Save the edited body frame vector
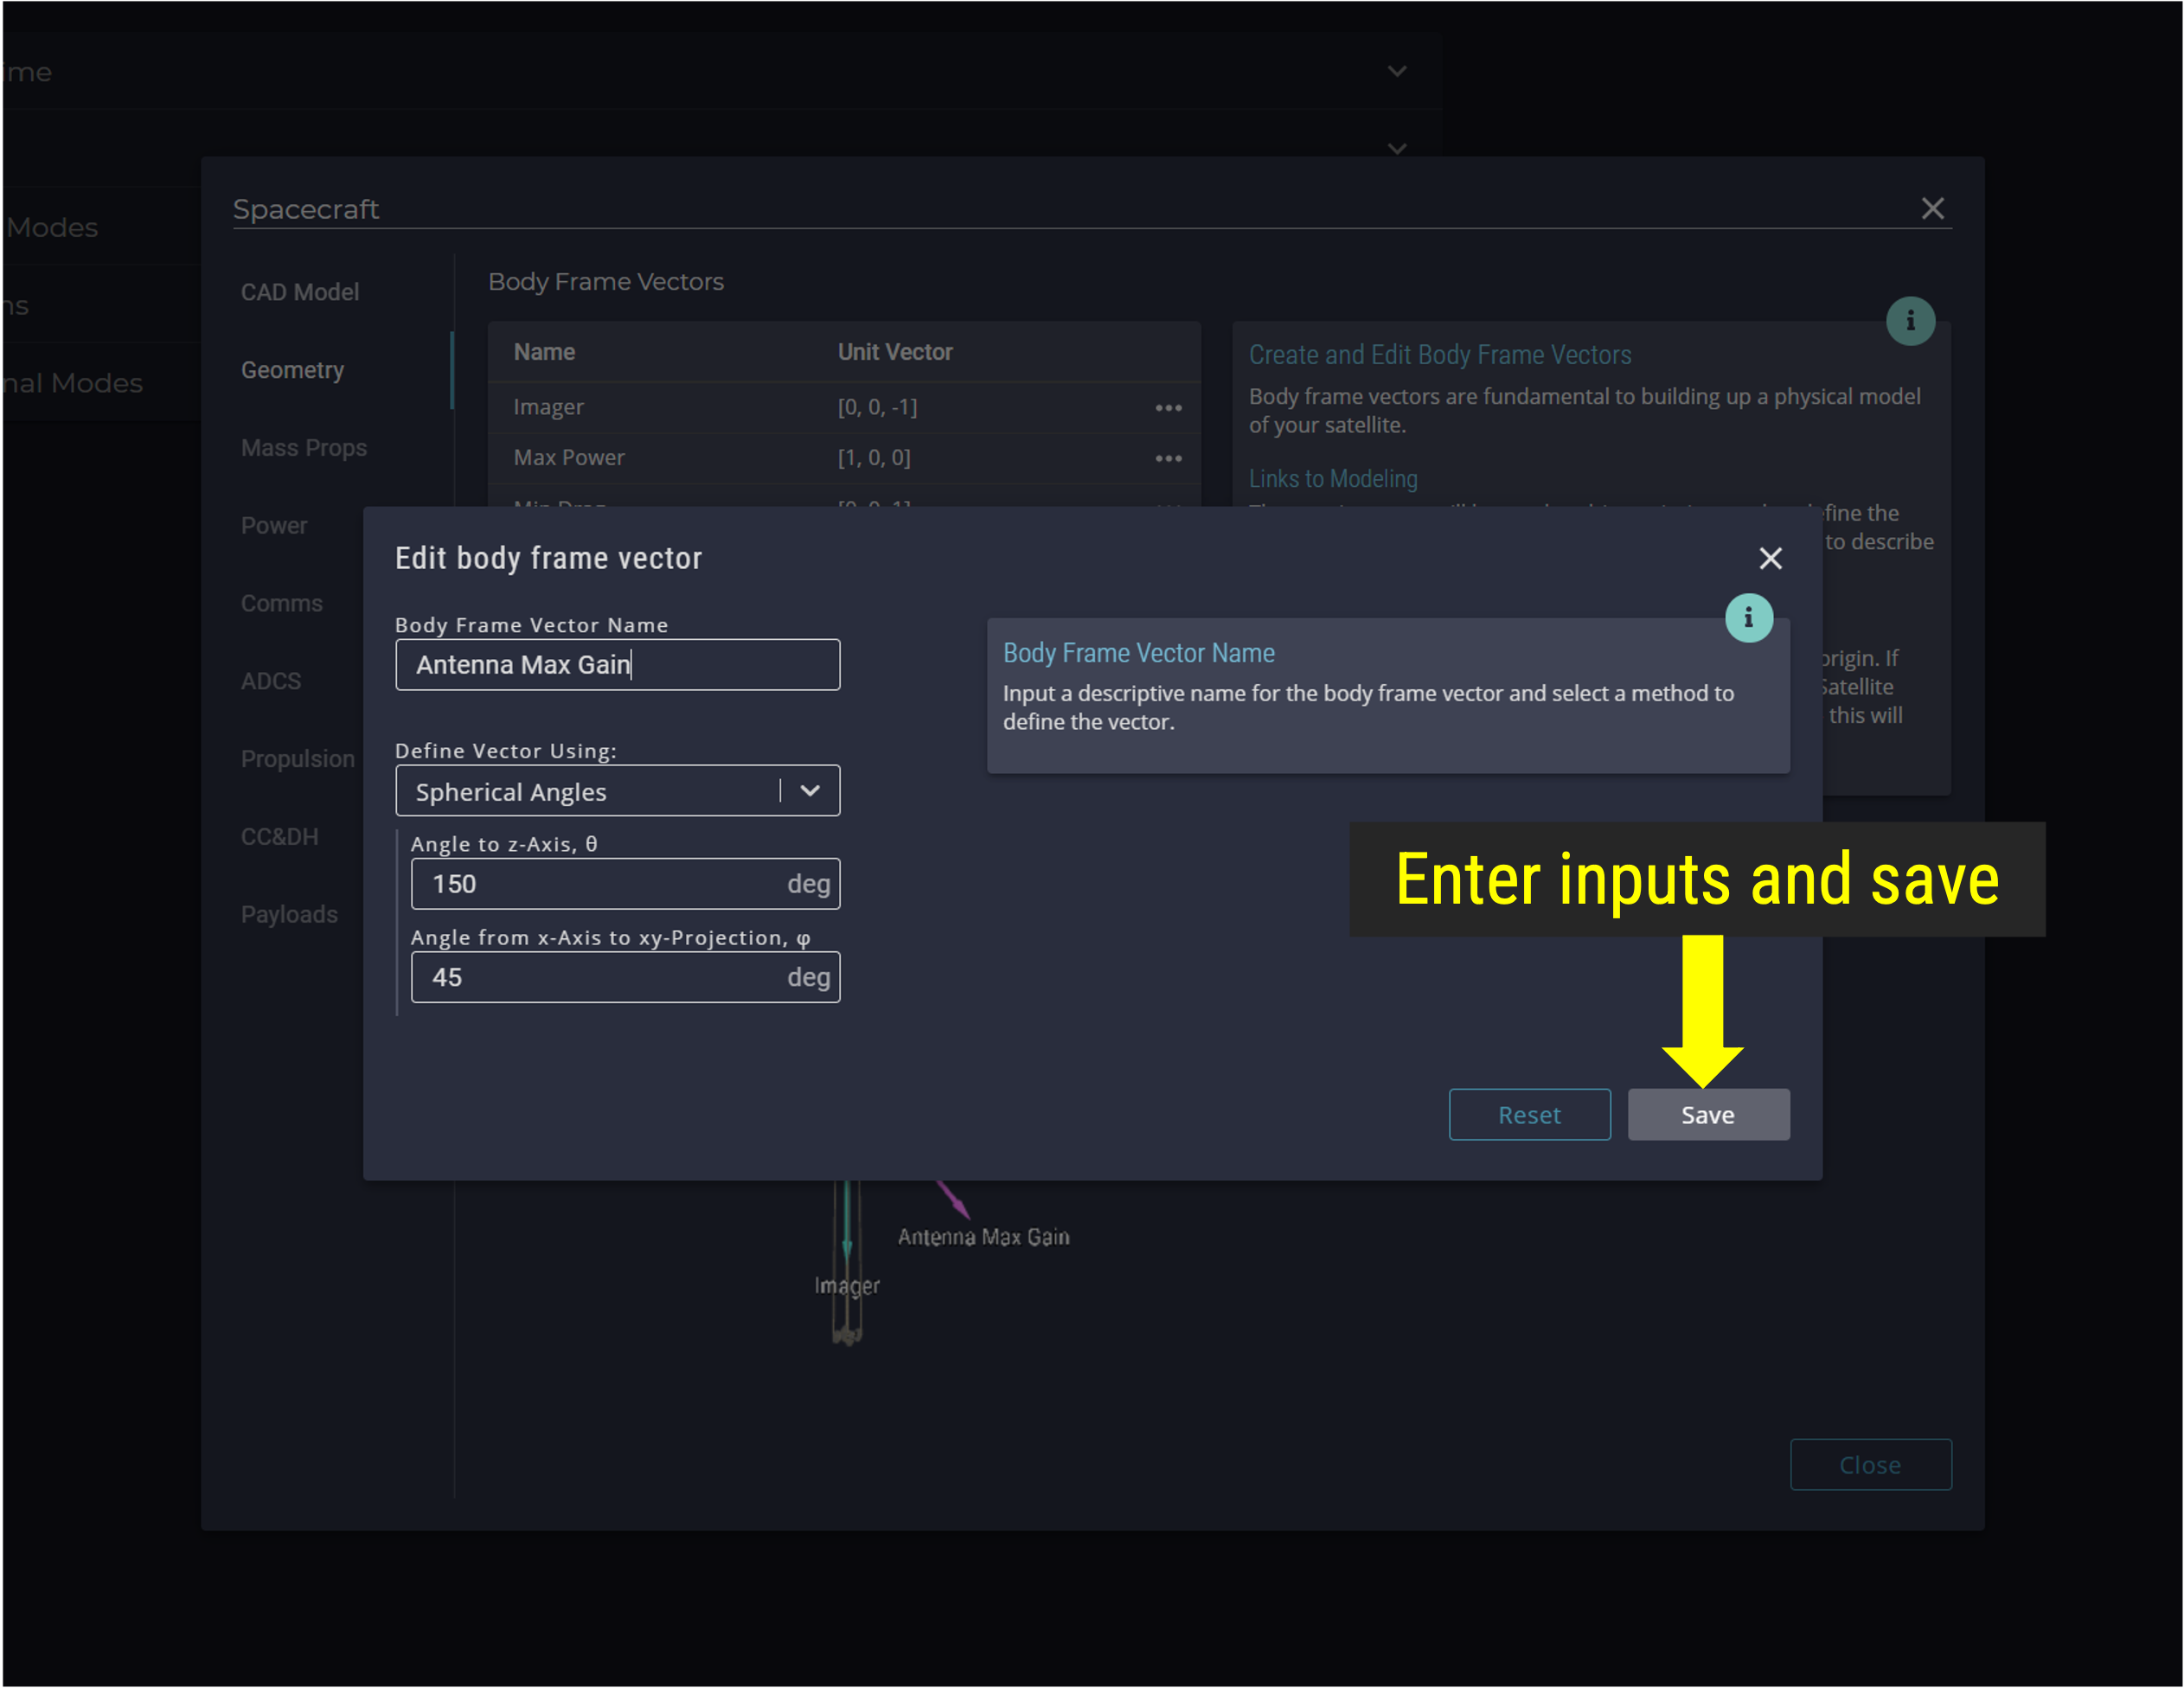 pyautogui.click(x=1708, y=1114)
